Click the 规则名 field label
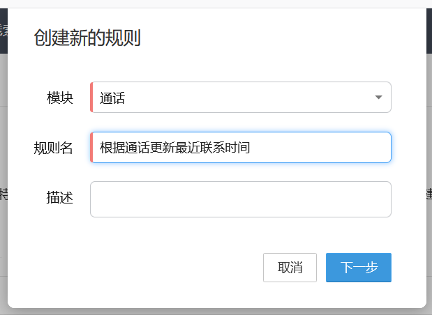 (54, 148)
